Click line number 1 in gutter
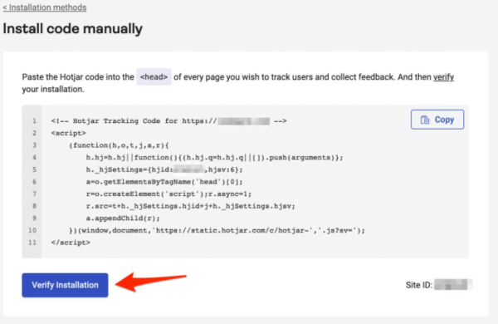 pos(34,120)
